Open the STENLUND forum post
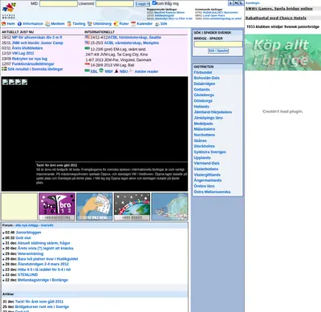Screen dimensions: 321x312 pyautogui.click(x=27, y=274)
